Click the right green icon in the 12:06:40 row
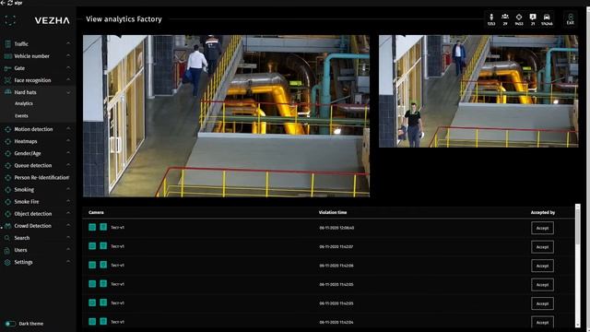590x332 pixels. point(103,227)
